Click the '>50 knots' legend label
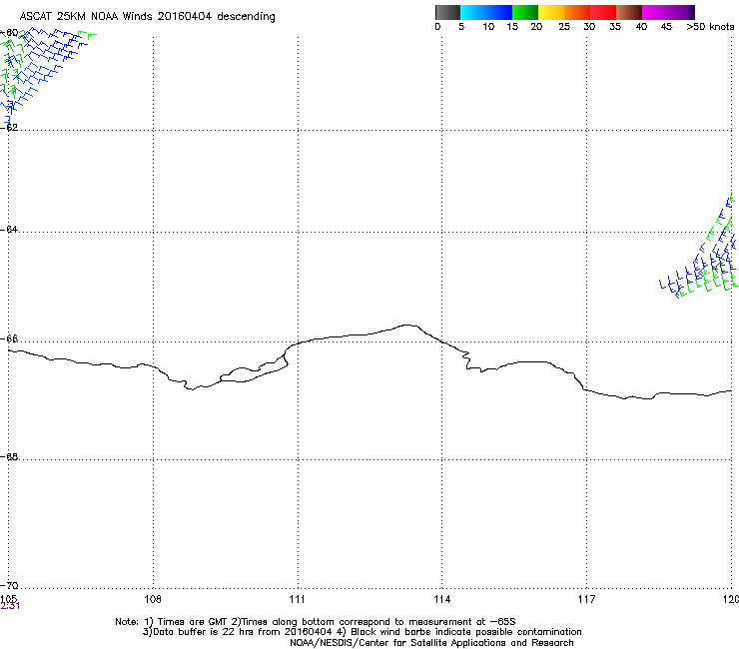Screen dimensions: 739x649 click(x=710, y=27)
